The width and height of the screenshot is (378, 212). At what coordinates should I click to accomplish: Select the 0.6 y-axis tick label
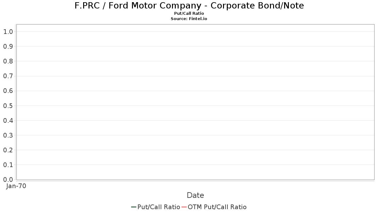point(8,91)
